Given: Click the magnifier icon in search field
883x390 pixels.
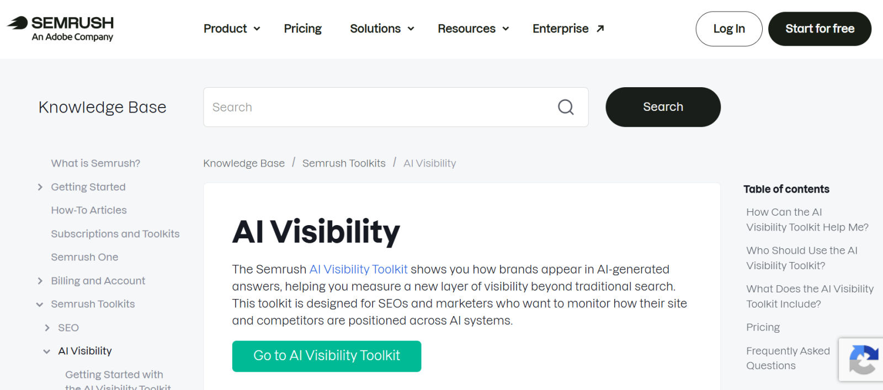Looking at the screenshot, I should (x=566, y=107).
